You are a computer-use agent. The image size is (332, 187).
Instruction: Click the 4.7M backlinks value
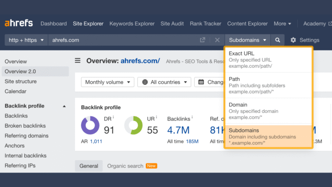(178, 130)
